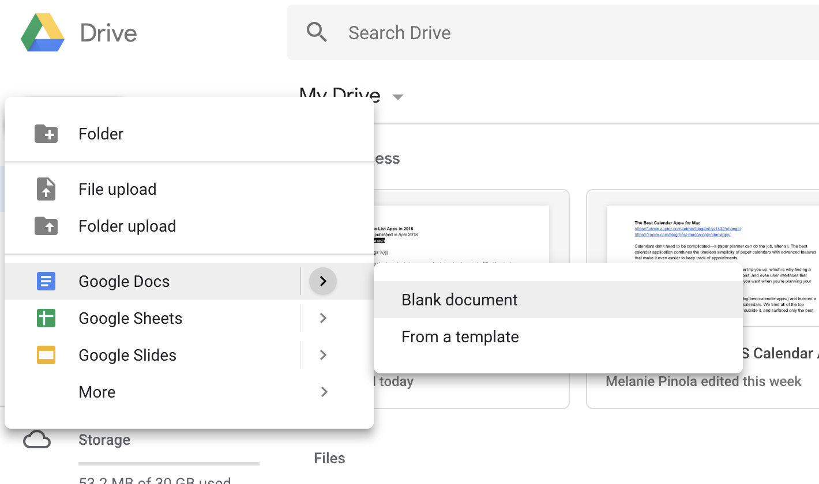Open the More menu entry
This screenshot has height=484, width=819.
[189, 392]
